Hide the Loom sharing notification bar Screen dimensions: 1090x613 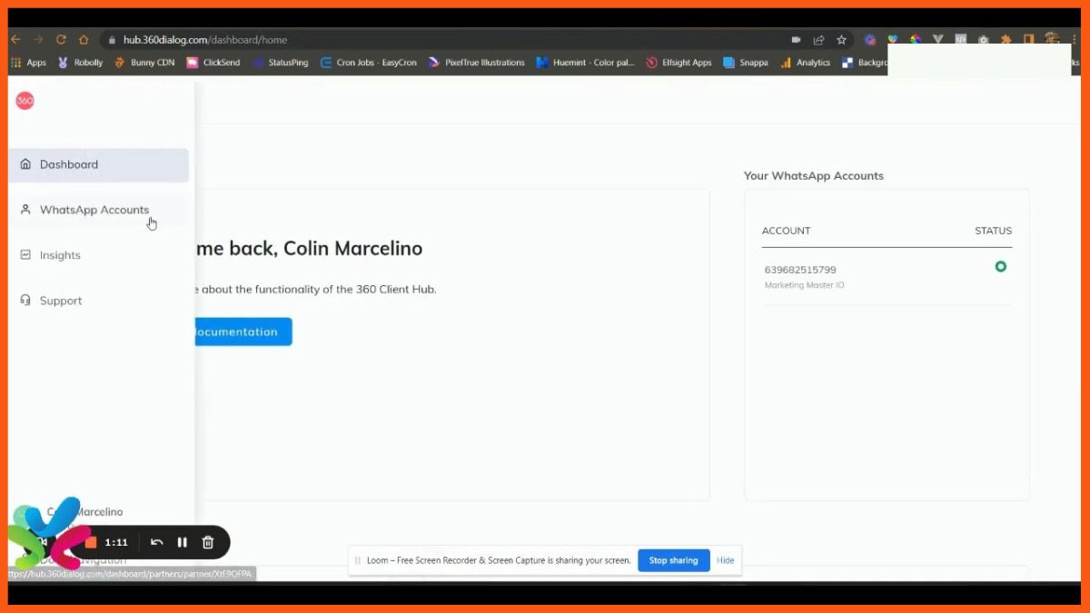(725, 560)
